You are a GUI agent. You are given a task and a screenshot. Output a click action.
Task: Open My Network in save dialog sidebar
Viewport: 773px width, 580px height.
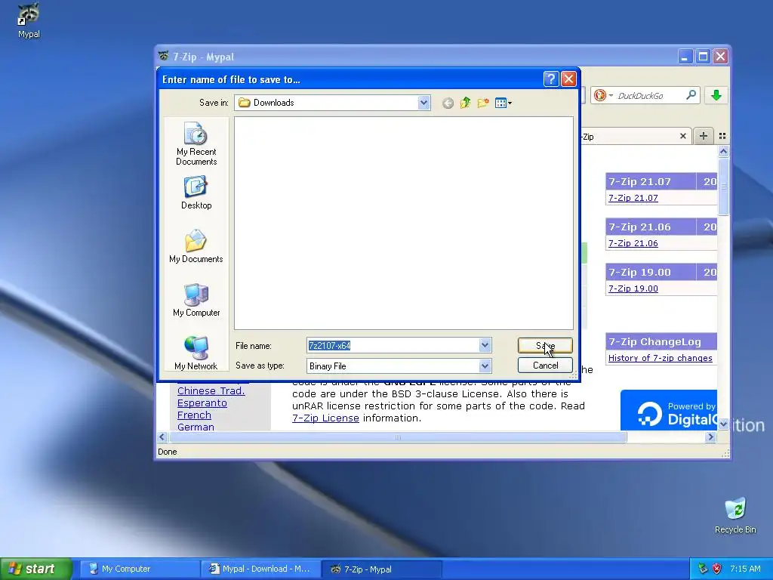coord(196,353)
